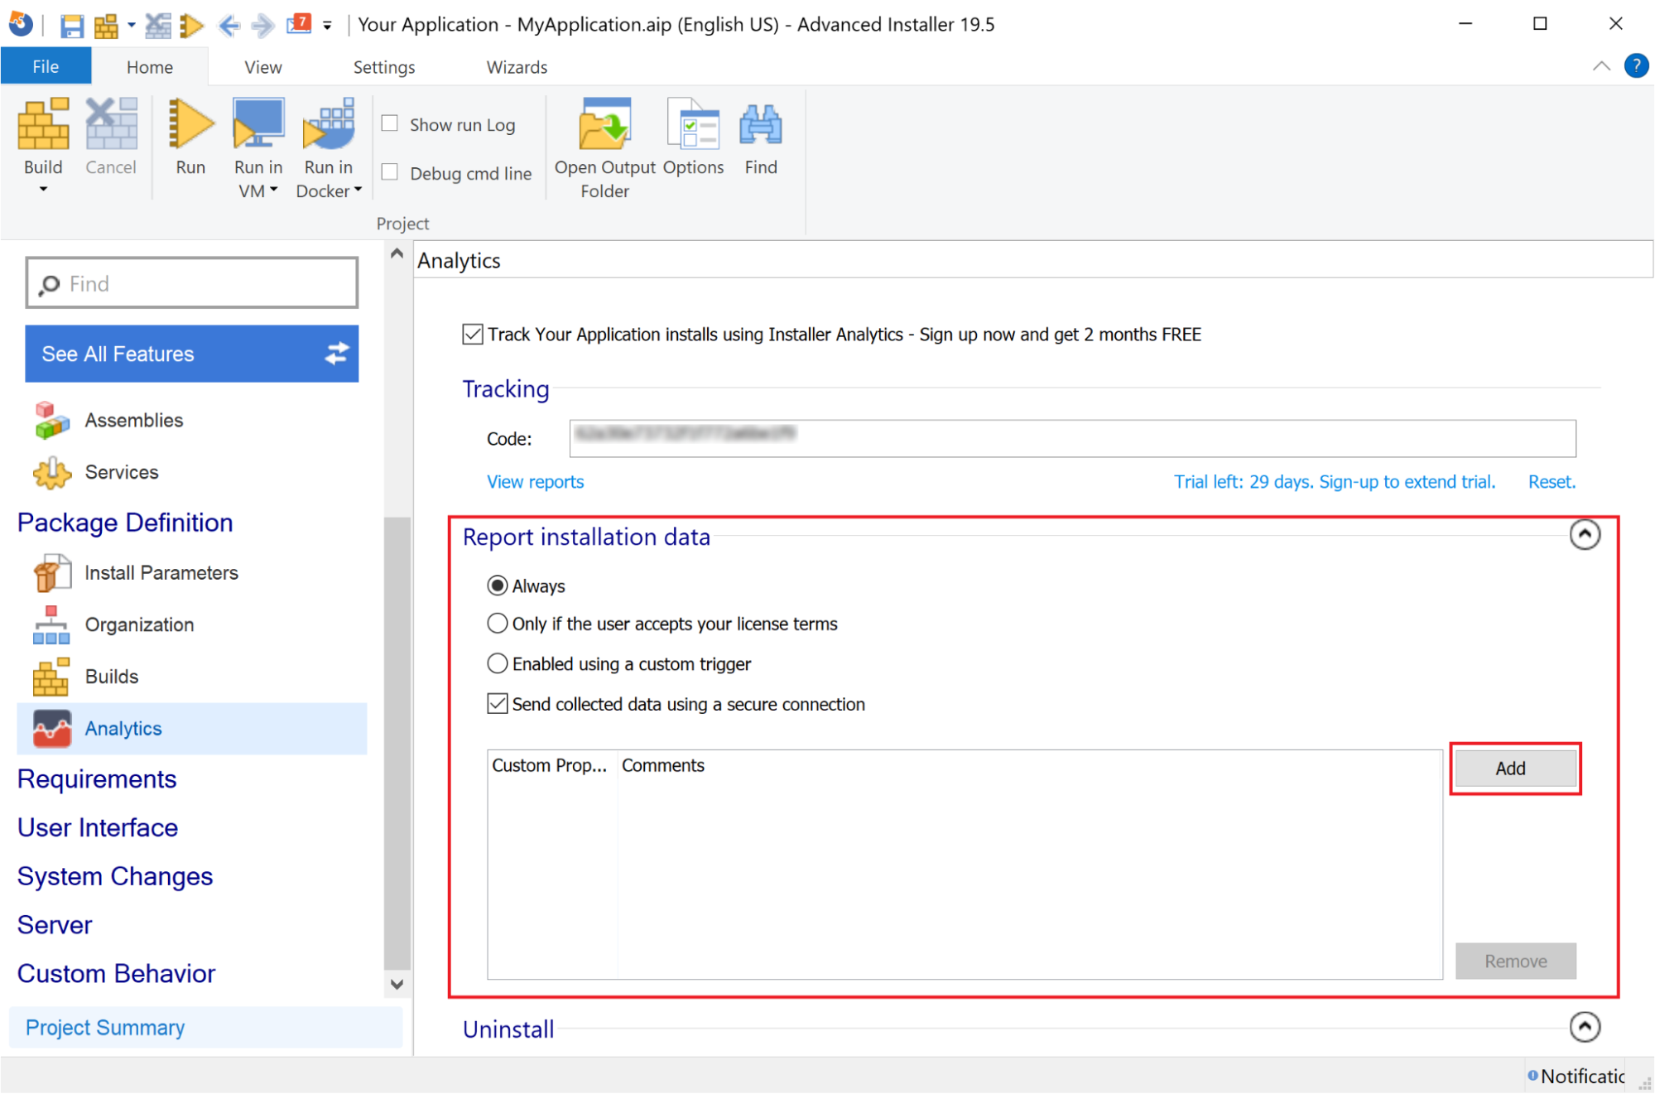Expand the Run in VM dropdown arrow
Image resolution: width=1655 pixels, height=1094 pixels.
[274, 190]
